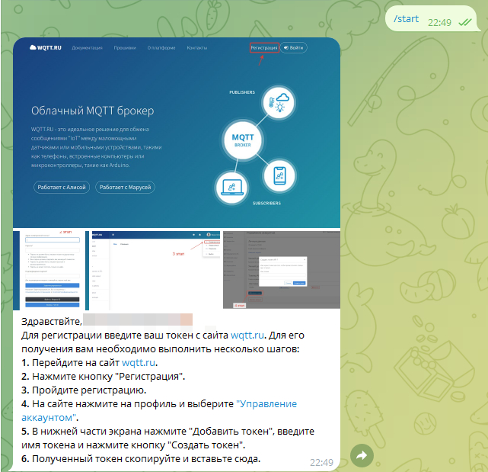Open the step 2 registration form thumbnail
The width and height of the screenshot is (488, 472).
click(x=52, y=269)
